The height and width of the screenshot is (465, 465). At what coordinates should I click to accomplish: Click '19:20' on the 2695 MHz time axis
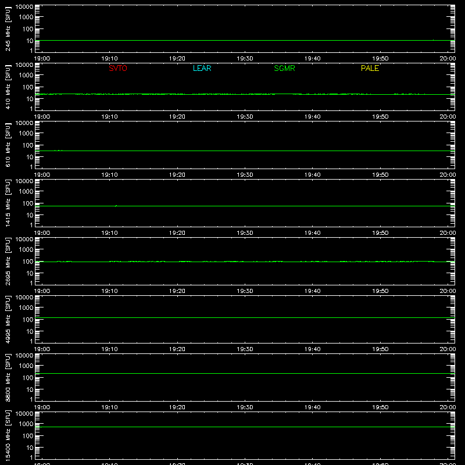(177, 291)
